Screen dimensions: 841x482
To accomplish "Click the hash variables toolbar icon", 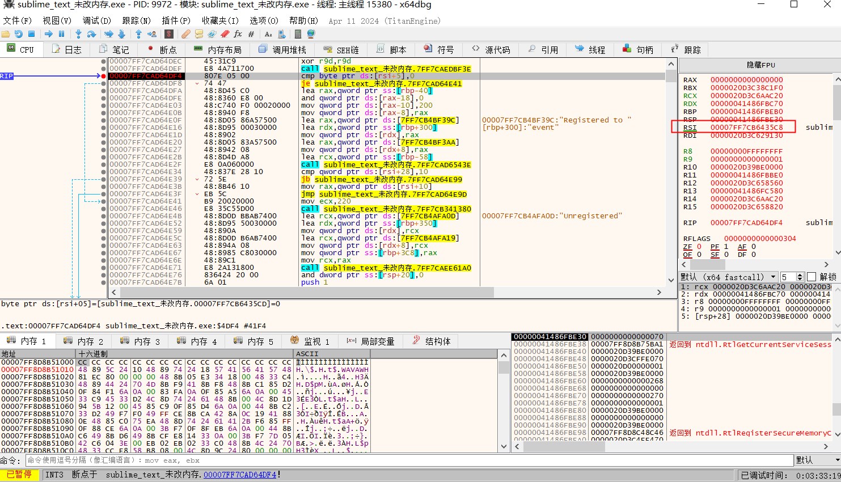I will (251, 34).
